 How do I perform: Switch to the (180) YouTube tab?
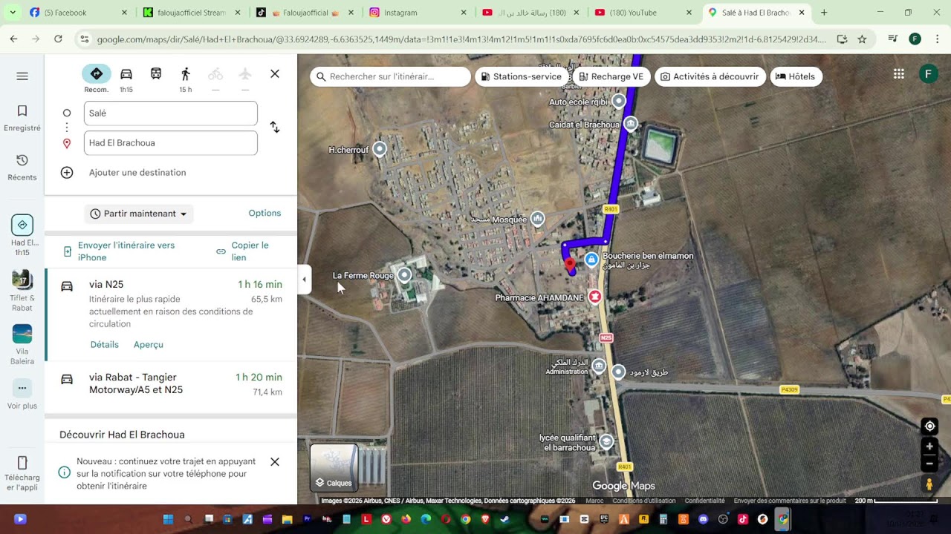click(x=643, y=13)
